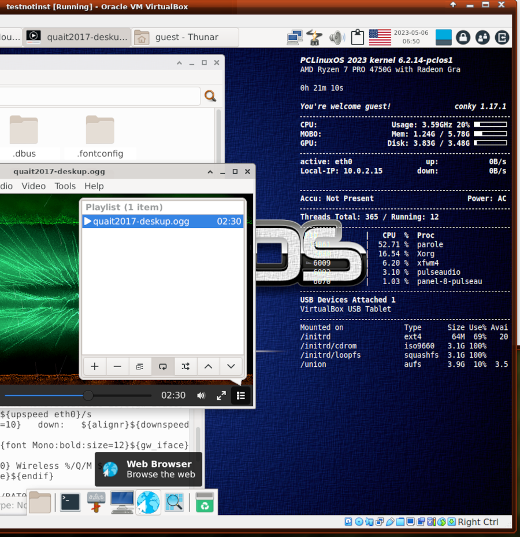Image resolution: width=520 pixels, height=537 pixels.
Task: Open the US flag keyboard layout indicator
Action: coord(380,37)
